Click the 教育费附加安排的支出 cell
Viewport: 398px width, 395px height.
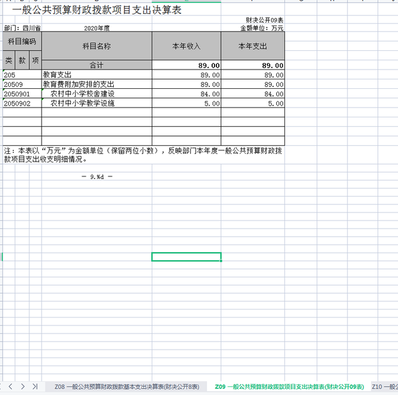point(96,84)
